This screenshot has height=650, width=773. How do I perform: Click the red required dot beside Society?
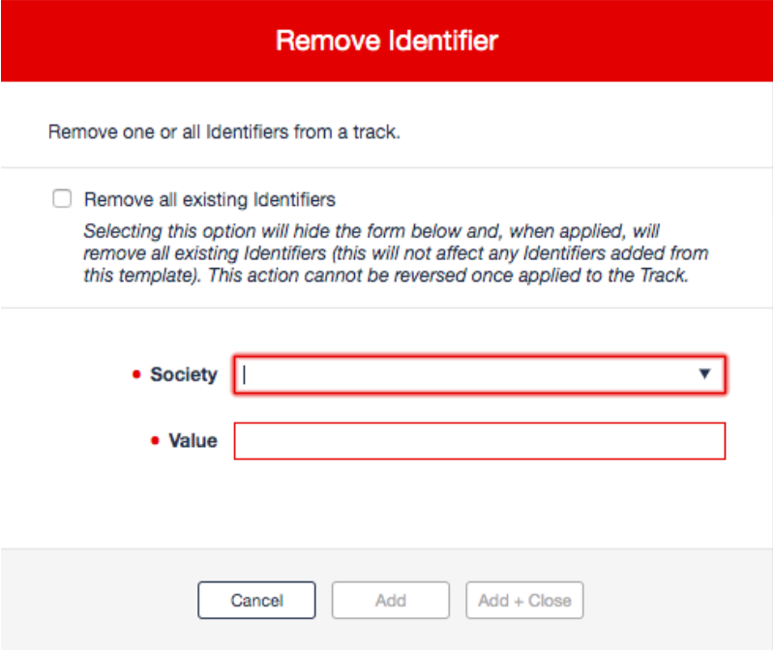coord(136,374)
